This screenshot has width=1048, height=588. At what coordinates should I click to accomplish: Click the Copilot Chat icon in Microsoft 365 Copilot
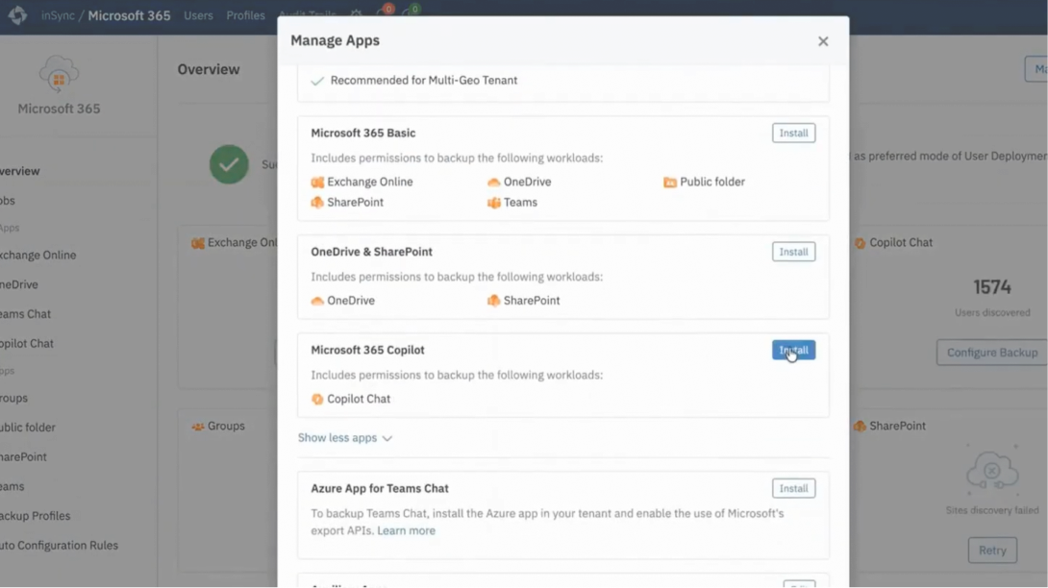317,399
